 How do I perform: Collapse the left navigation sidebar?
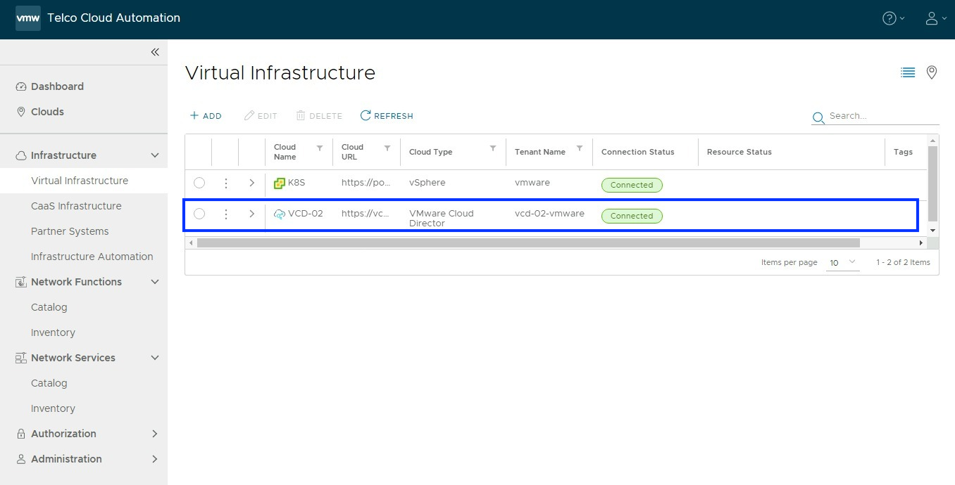click(x=155, y=52)
